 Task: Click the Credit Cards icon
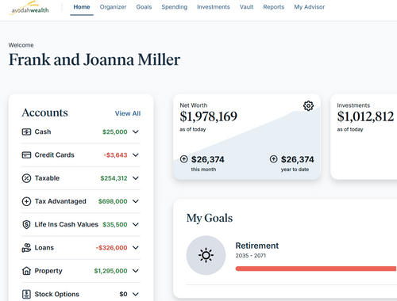coord(26,155)
